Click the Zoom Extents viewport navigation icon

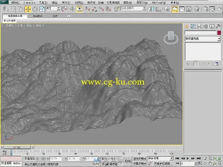point(215,159)
